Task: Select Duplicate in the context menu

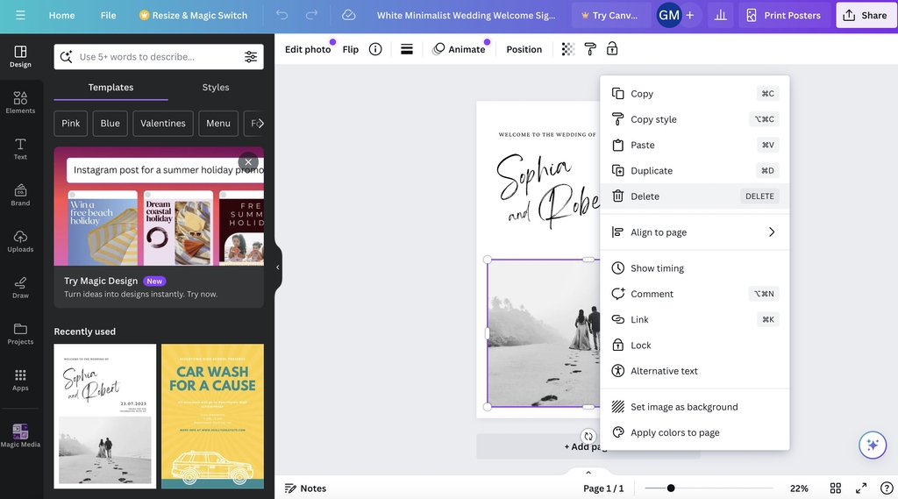Action: pyautogui.click(x=695, y=171)
